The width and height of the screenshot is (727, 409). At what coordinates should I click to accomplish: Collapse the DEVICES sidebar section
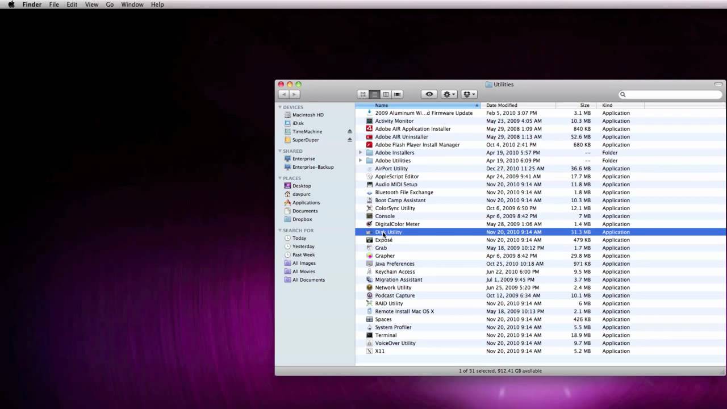tap(280, 107)
